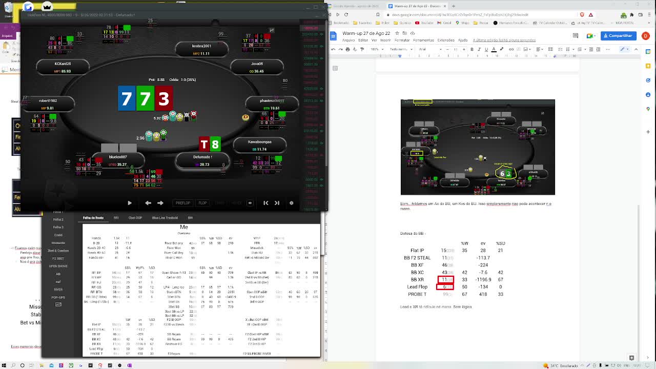656x369 pixels.
Task: Open editing mode pencil dropdown in Docs
Action: point(624,50)
